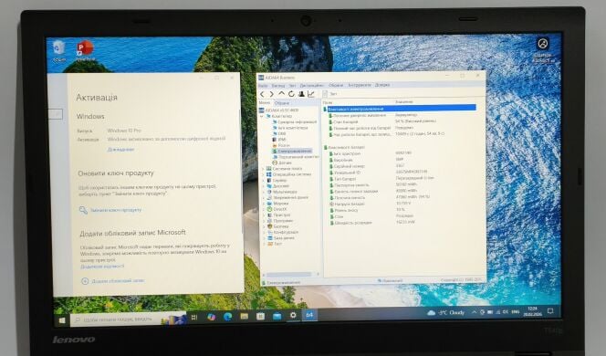Viewport: 606px width, 356px height.
Task: Select the DMI tree item
Action: (x=279, y=133)
